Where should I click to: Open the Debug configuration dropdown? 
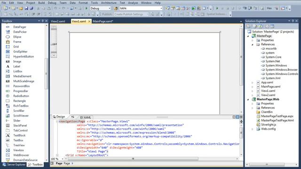pyautogui.click(x=110, y=8)
